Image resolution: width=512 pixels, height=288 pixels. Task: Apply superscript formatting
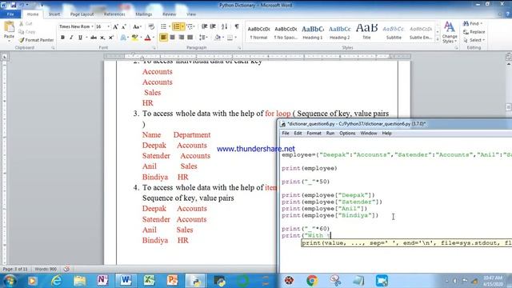coord(110,38)
